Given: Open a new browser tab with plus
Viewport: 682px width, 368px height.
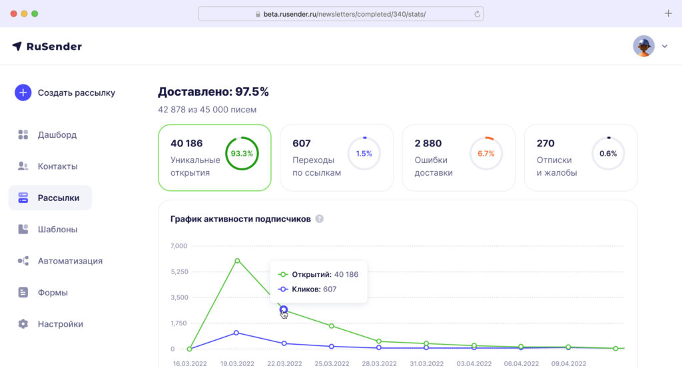Looking at the screenshot, I should 668,13.
